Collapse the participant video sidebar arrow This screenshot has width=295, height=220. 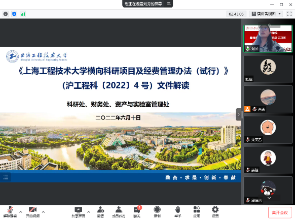coord(238,114)
